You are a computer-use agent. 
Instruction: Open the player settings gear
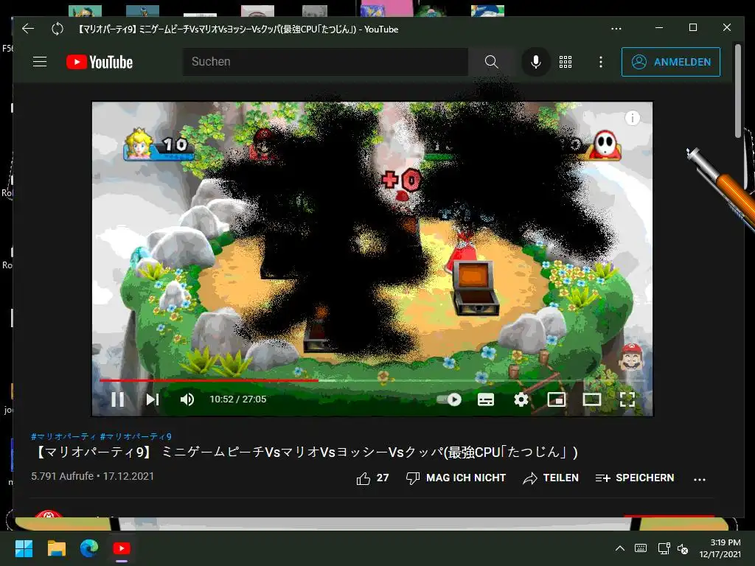pos(521,399)
